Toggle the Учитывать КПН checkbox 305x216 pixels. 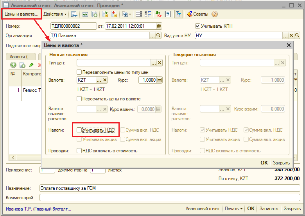coord(197,26)
